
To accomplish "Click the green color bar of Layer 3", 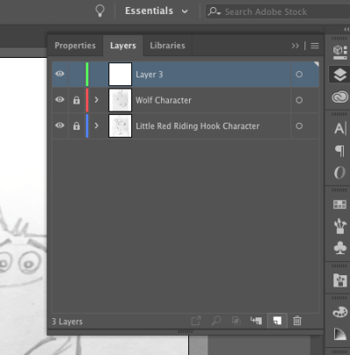I will coord(87,75).
